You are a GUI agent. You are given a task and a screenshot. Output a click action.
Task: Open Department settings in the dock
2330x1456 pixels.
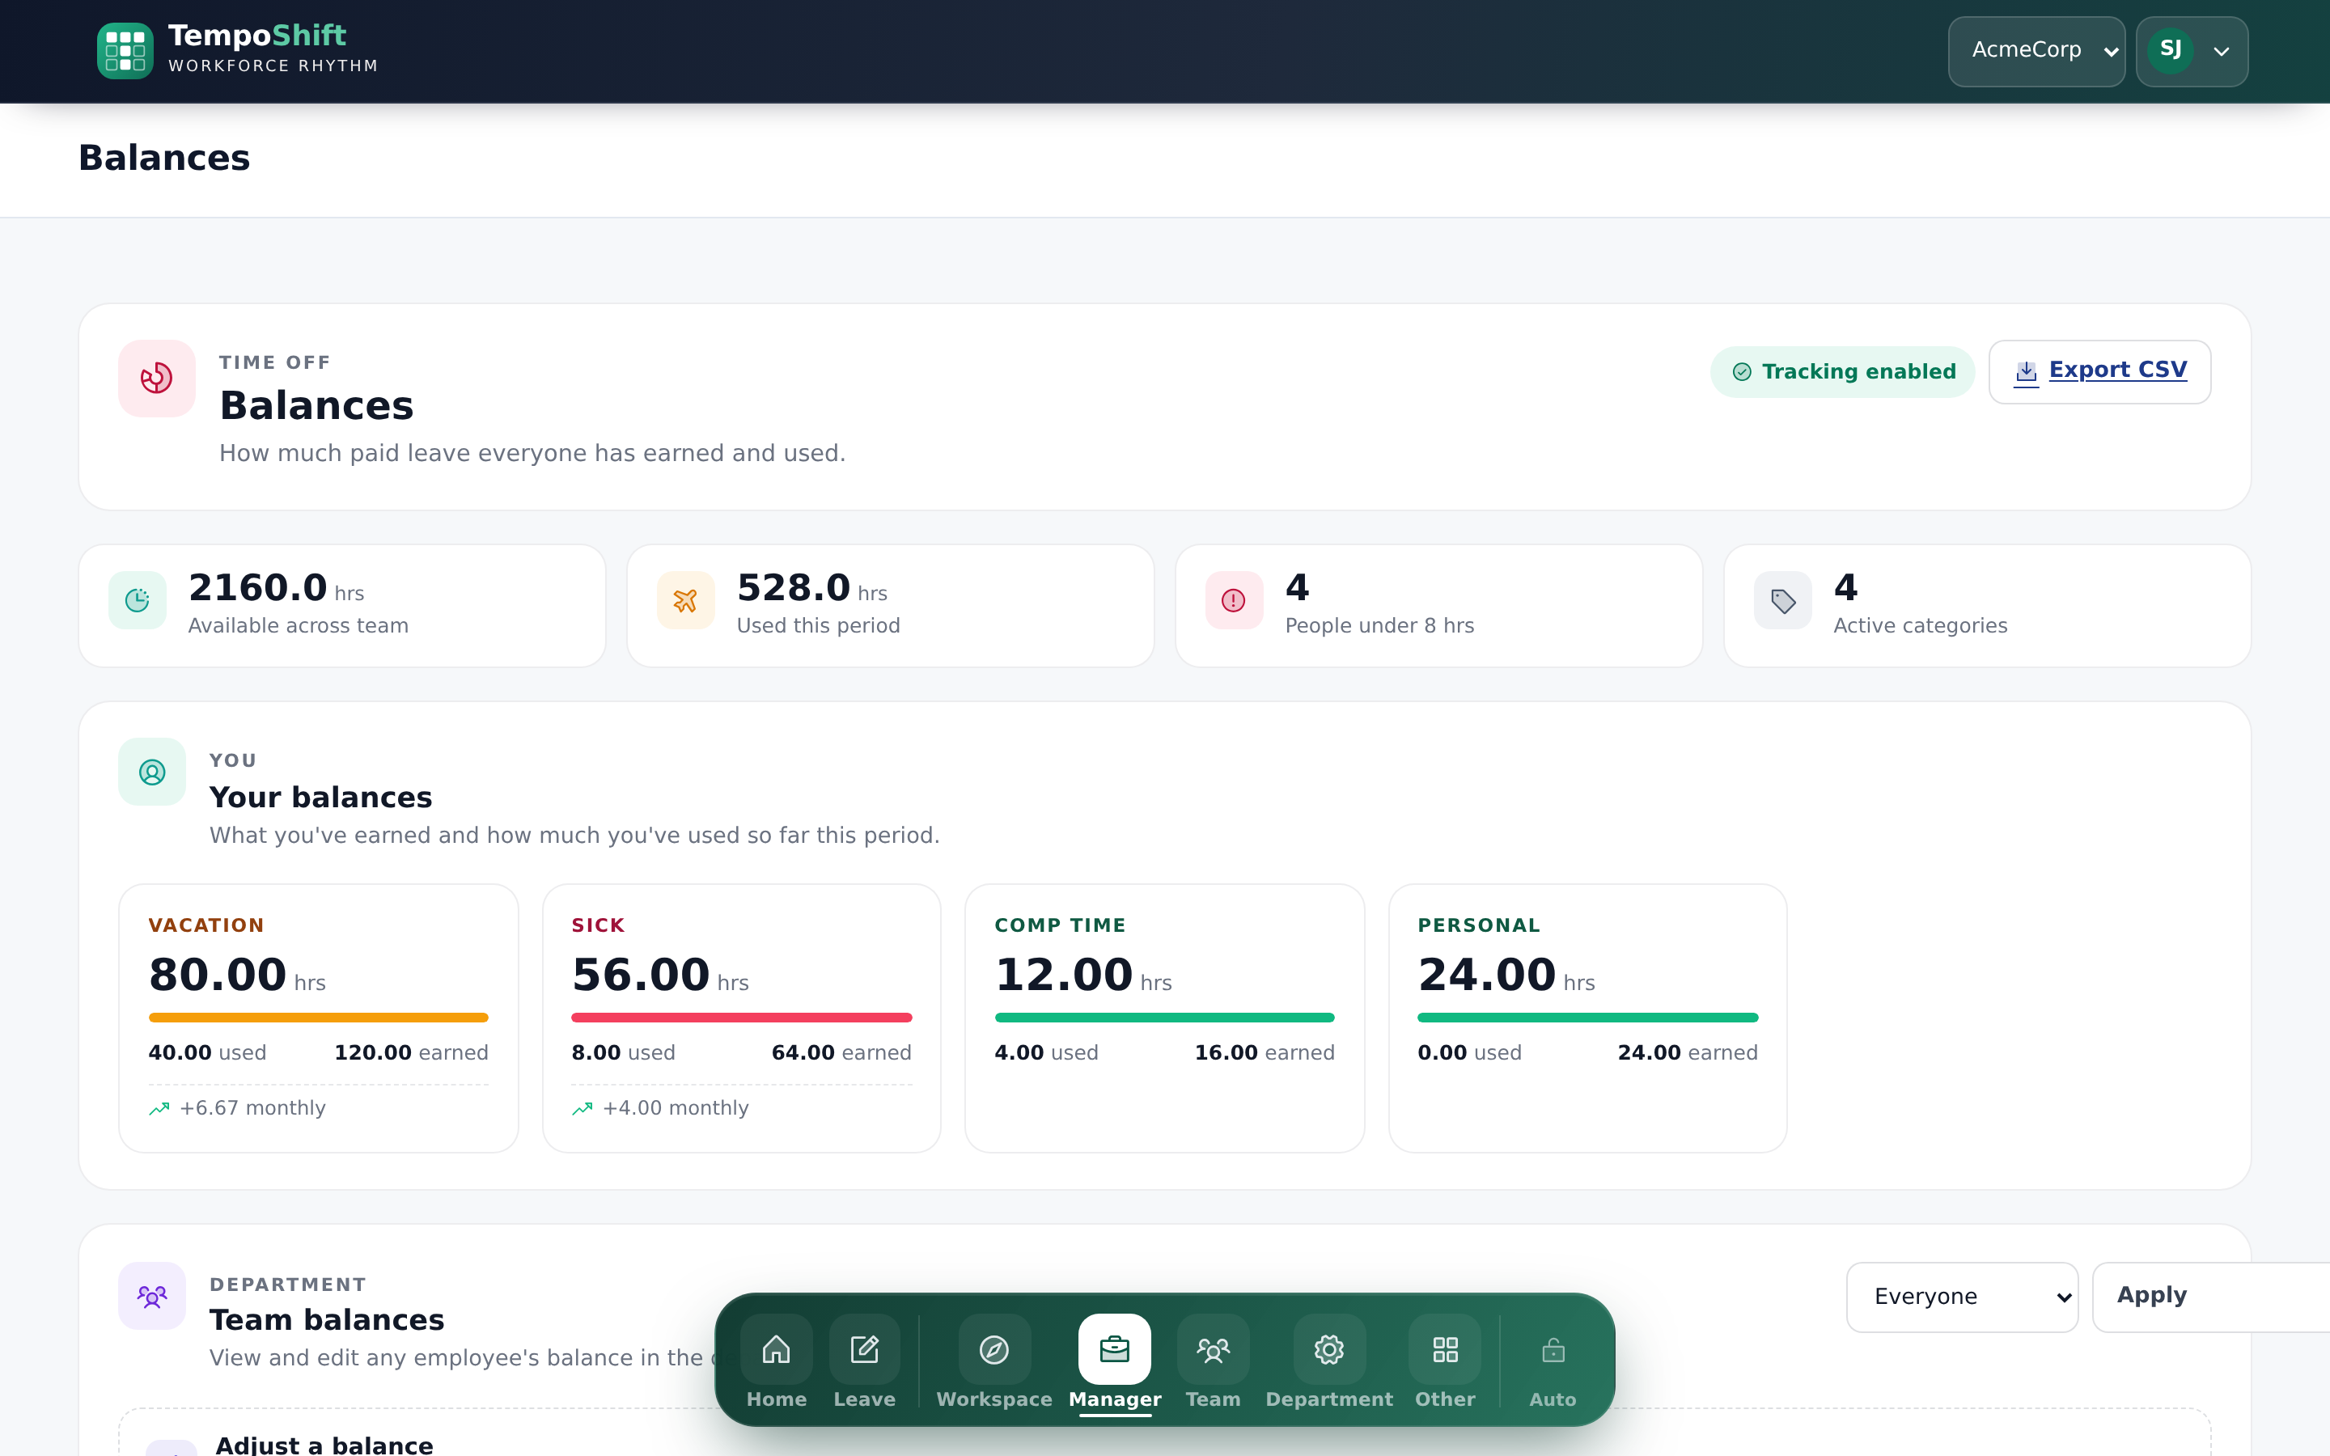pos(1328,1363)
